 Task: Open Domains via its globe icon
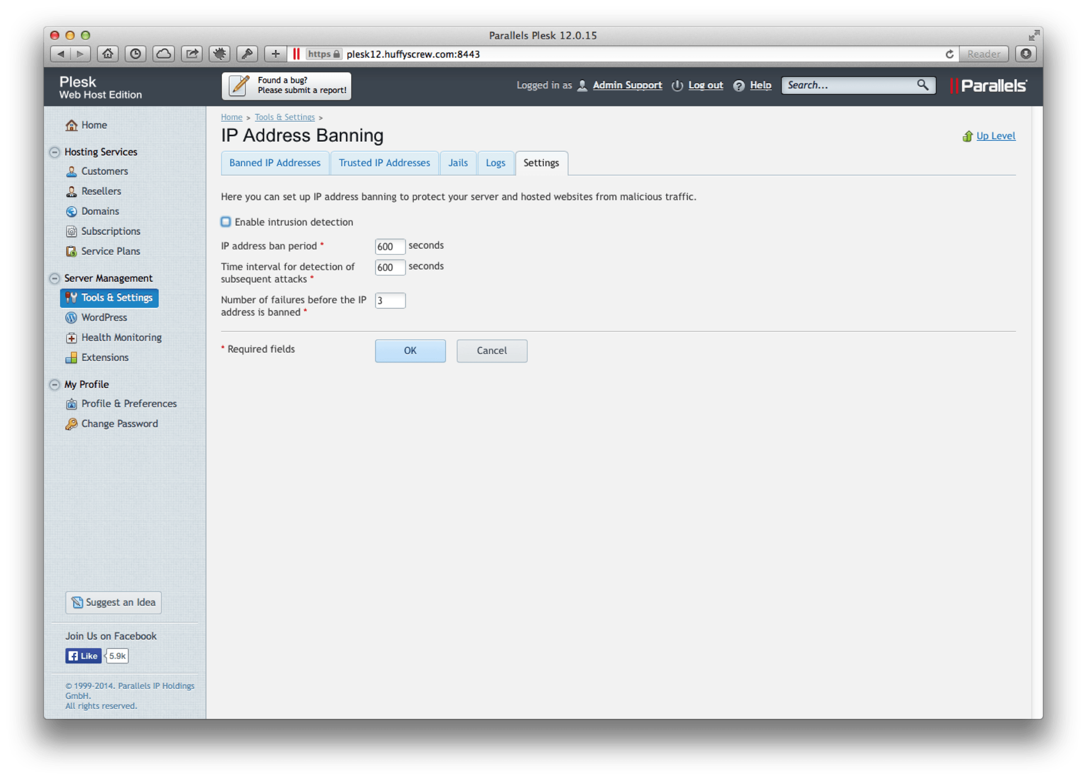(71, 211)
